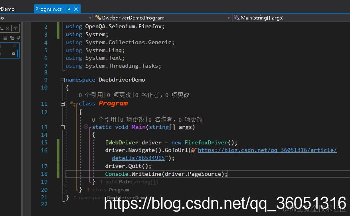Collapse the Program class block
Image resolution: width=350 pixels, height=216 pixels.
point(63,104)
